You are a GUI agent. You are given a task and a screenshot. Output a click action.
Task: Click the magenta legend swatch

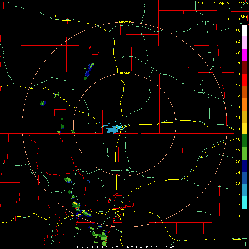click(244, 55)
